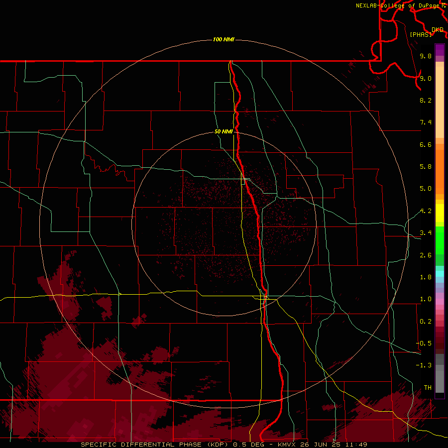Select the -1.3 scale label
The image size is (448, 448).
[x=424, y=365]
